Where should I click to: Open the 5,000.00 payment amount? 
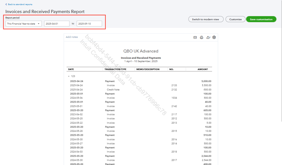(206, 81)
